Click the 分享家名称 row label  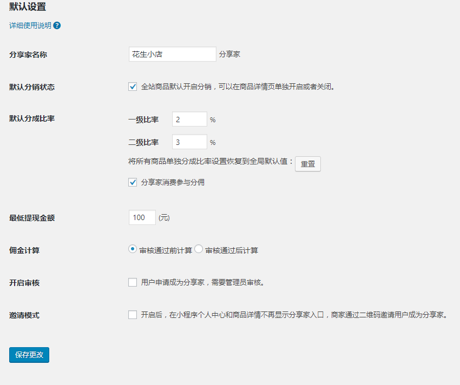point(28,55)
